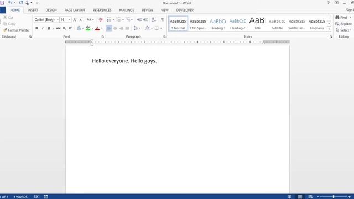Switch to the VIEW tab
This screenshot has width=354, height=199.
[165, 10]
